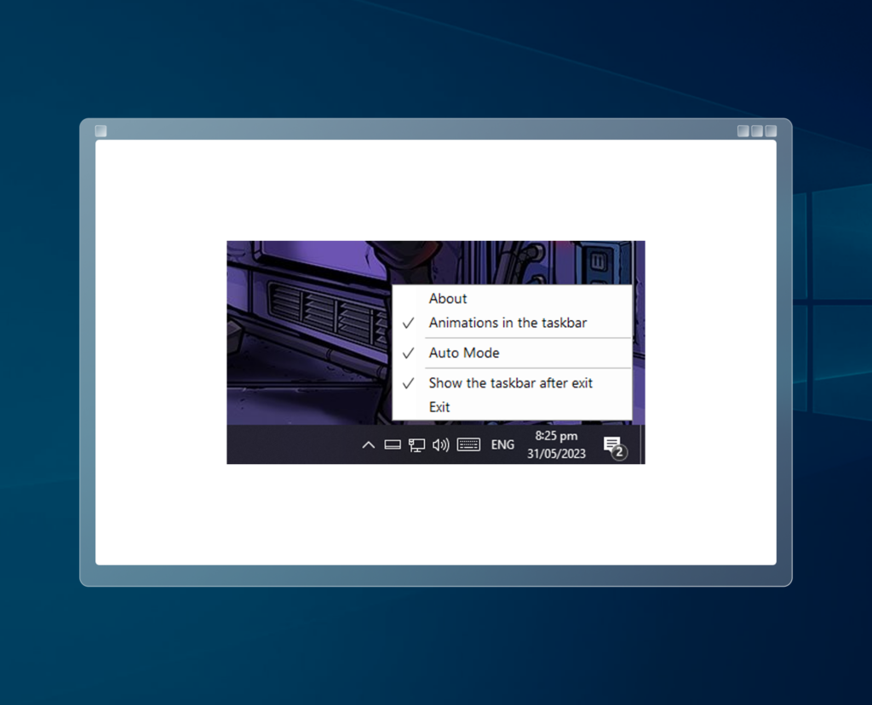Open the hidden icons chevron in the tray
The height and width of the screenshot is (705, 872).
tap(368, 444)
